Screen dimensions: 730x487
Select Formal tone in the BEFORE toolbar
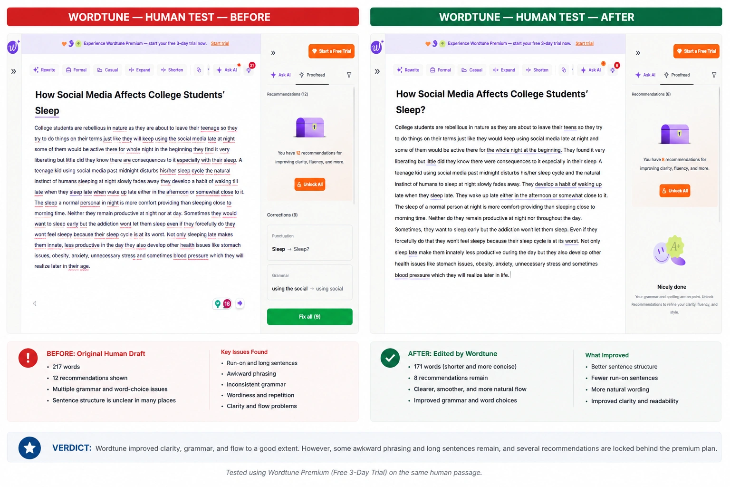[76, 70]
